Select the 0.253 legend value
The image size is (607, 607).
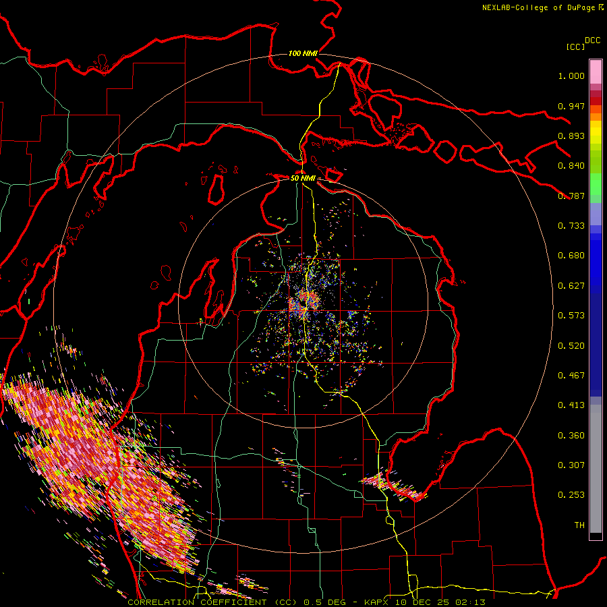pos(571,495)
